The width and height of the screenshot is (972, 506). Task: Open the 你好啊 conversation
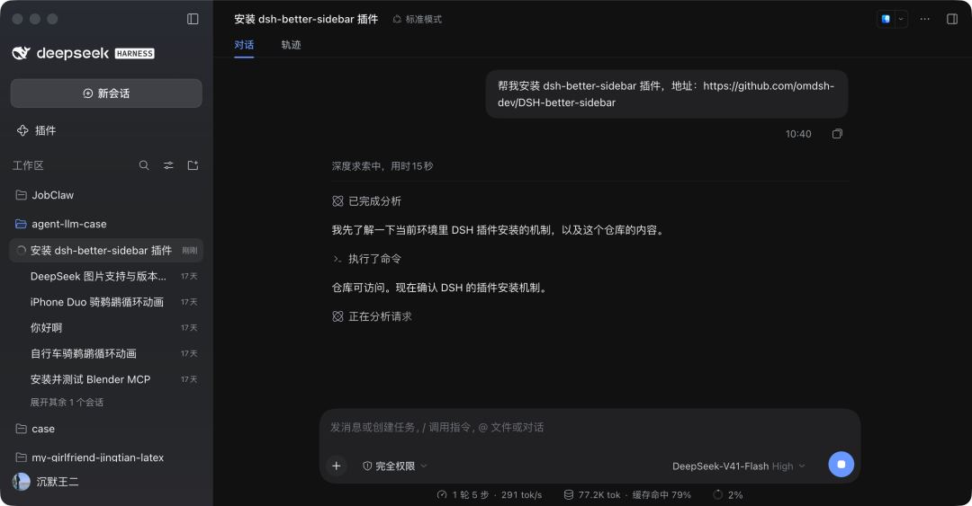tap(106, 328)
